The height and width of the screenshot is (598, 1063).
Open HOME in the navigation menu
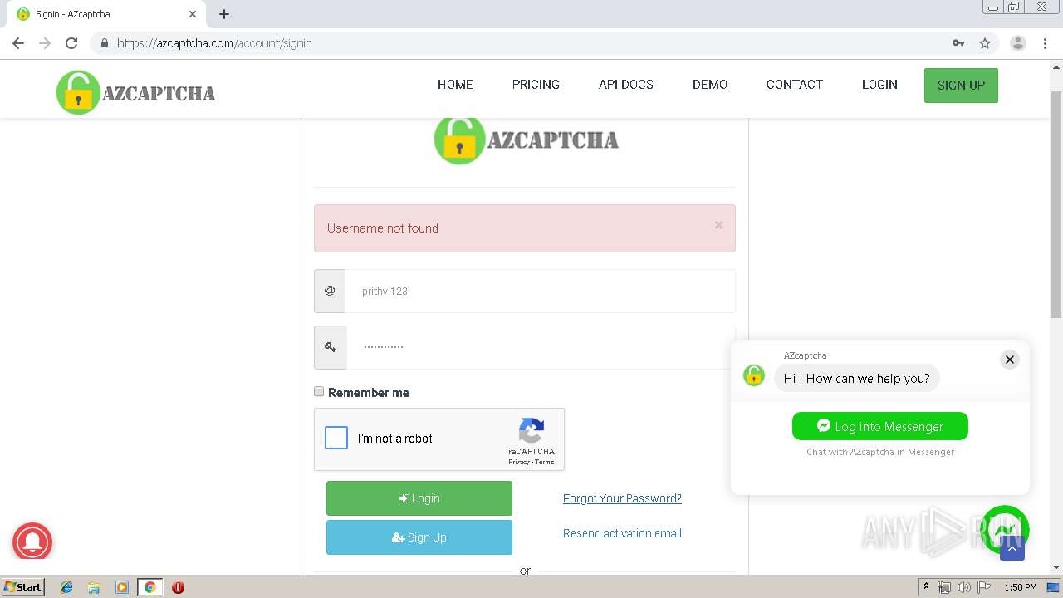[x=455, y=85]
